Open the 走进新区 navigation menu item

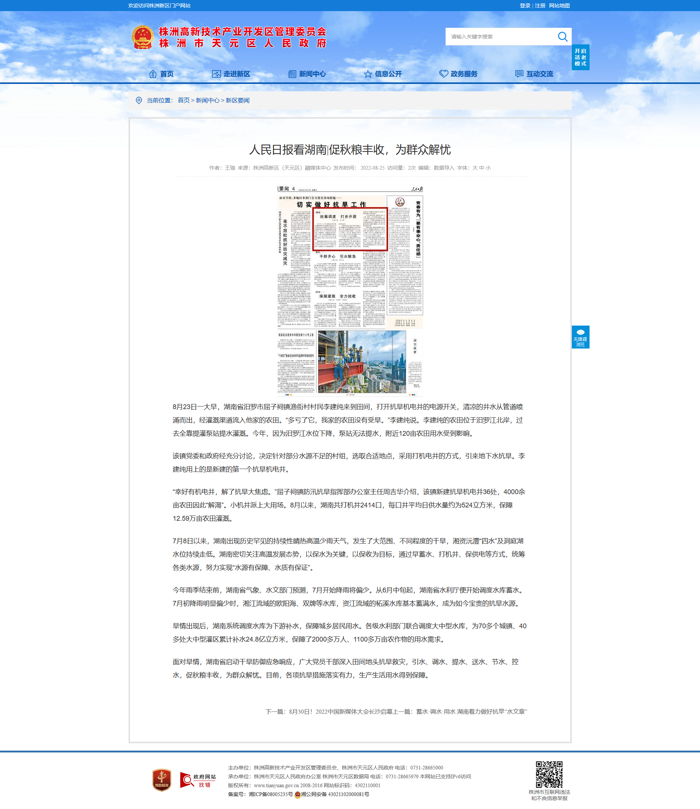coord(237,74)
